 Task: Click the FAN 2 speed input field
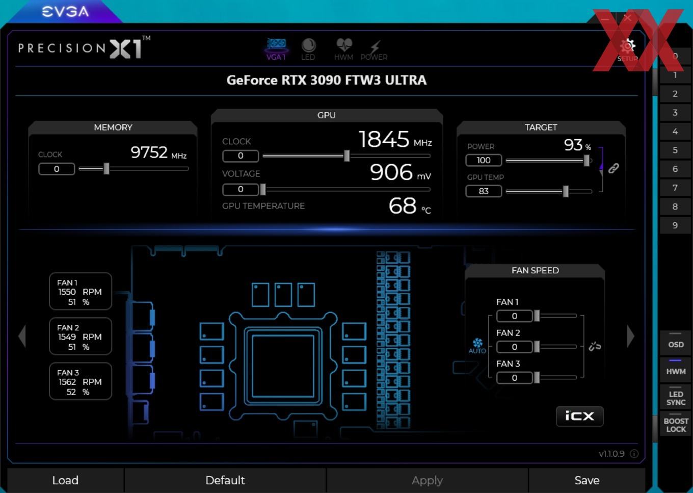click(514, 347)
